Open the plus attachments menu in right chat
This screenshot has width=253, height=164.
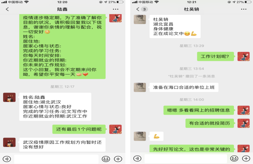tap(246, 159)
